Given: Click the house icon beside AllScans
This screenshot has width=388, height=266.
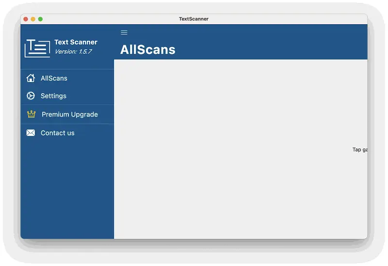Looking at the screenshot, I should (31, 78).
